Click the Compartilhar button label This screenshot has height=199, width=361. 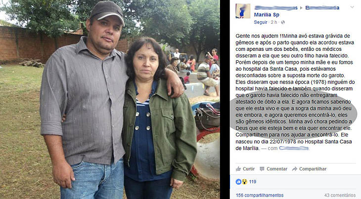pyautogui.click(x=313, y=169)
